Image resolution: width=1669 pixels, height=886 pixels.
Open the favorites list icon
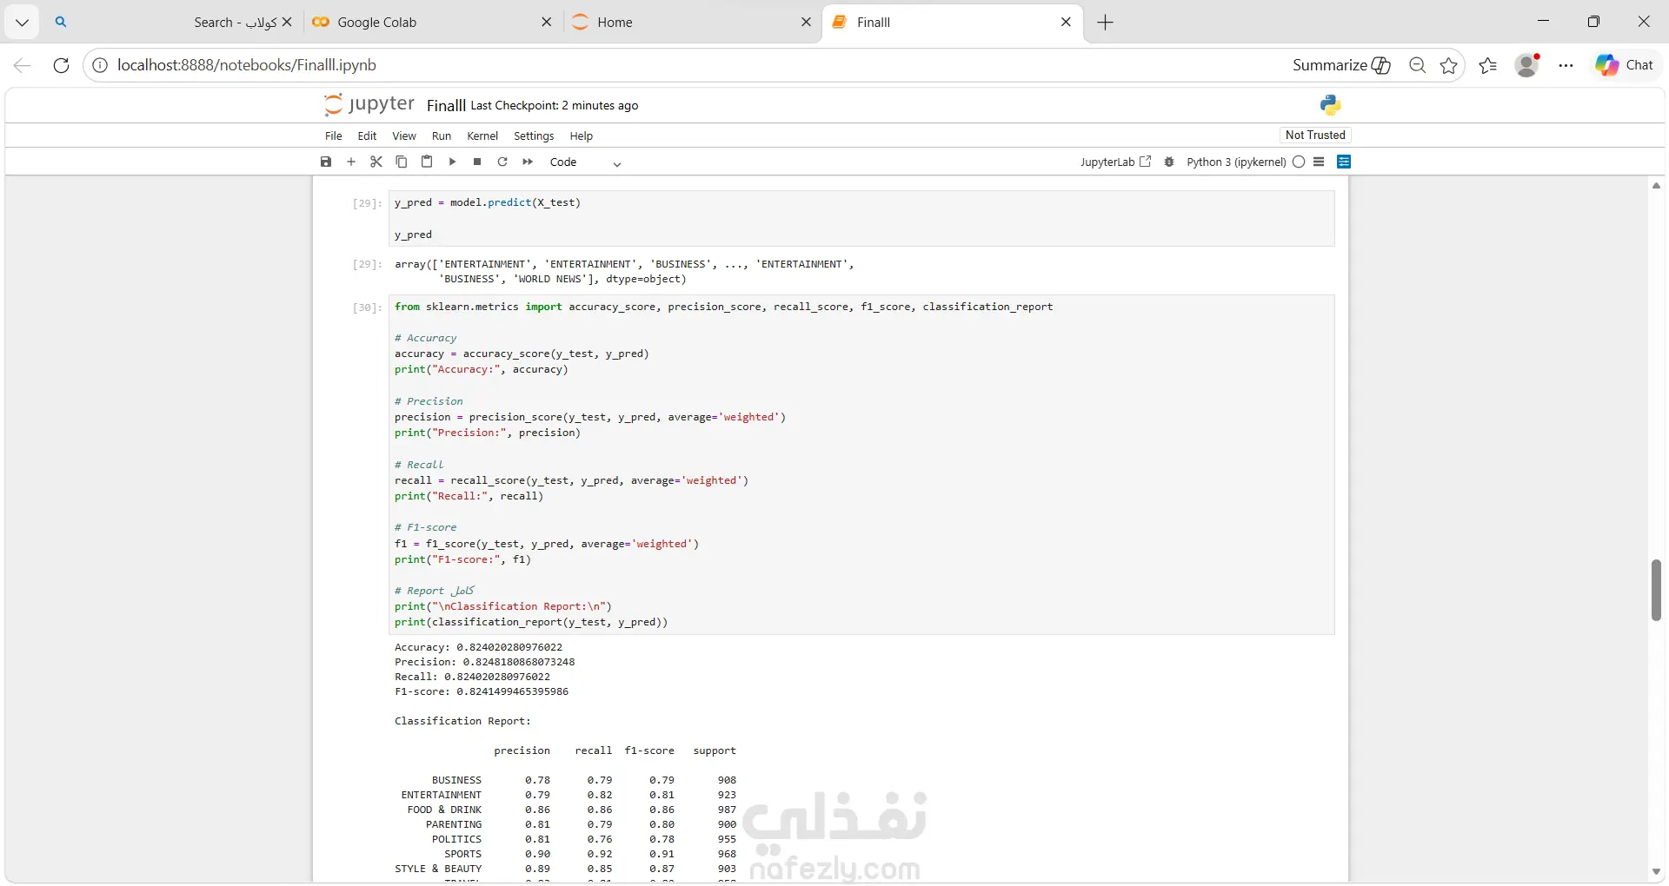(1488, 65)
